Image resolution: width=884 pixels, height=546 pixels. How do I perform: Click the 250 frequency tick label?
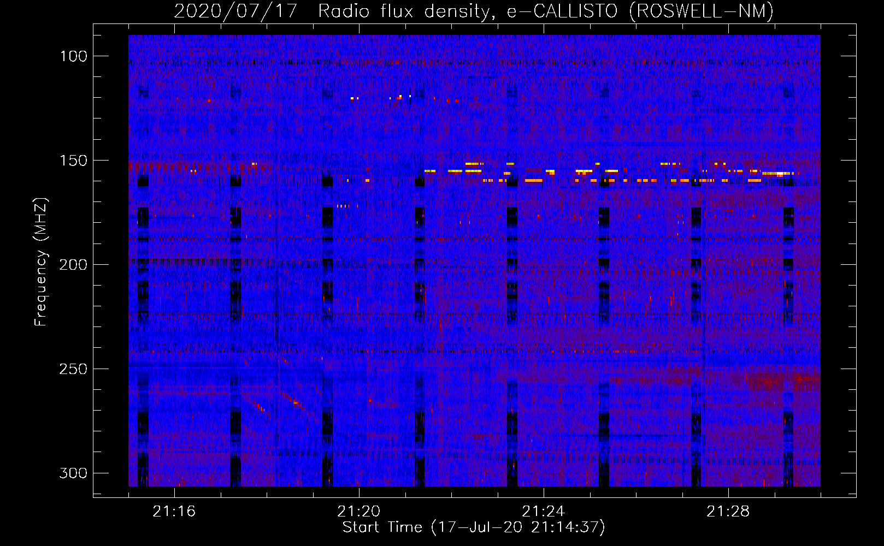point(73,369)
